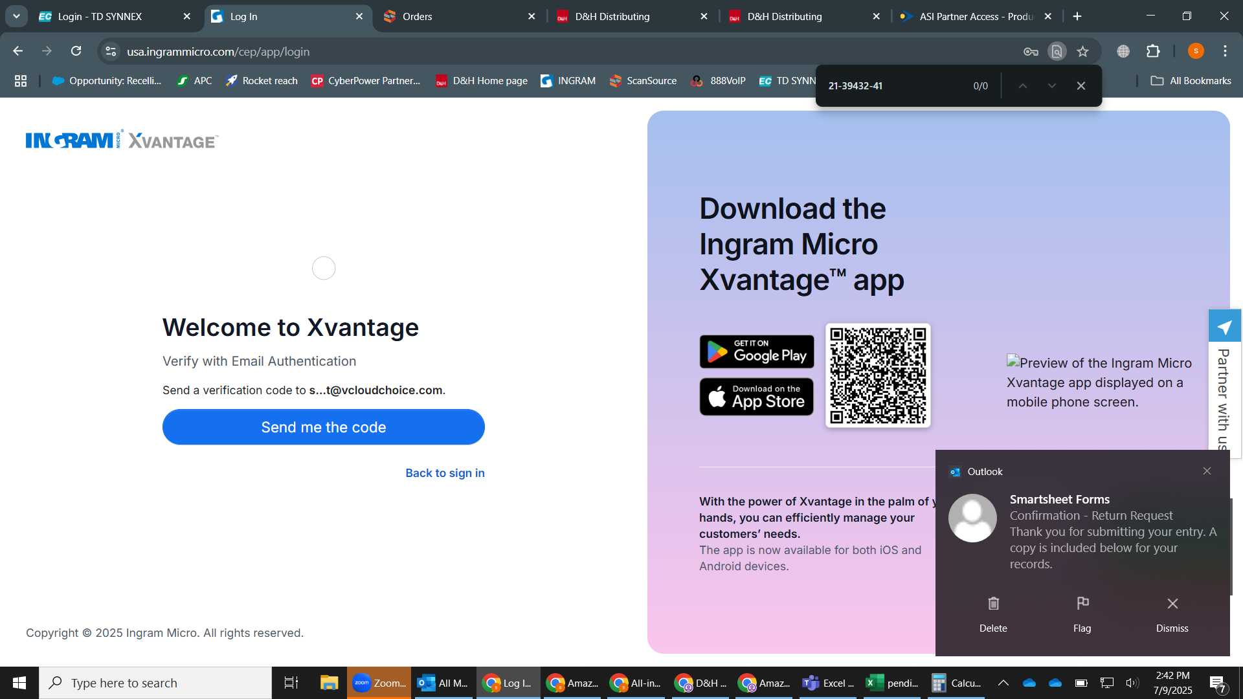The width and height of the screenshot is (1243, 699).
Task: Switch to the All-in... Chrome taskbar window
Action: (637, 683)
